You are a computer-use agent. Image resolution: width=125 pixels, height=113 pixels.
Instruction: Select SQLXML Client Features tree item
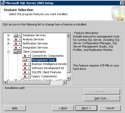[46, 72]
